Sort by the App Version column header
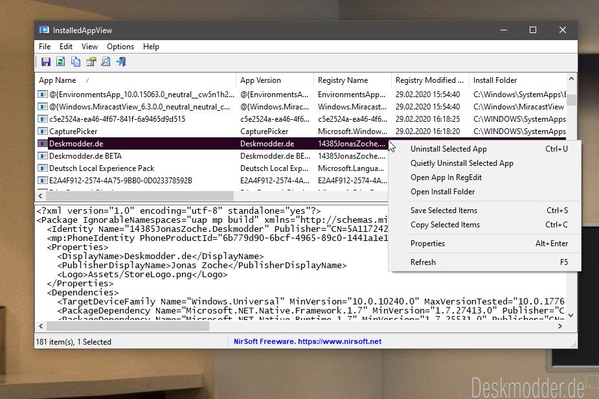Viewport: 599px width, 399px height. click(275, 80)
